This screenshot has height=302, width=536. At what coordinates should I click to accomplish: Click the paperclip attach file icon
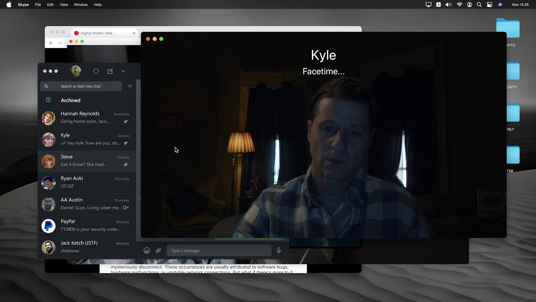pyautogui.click(x=158, y=251)
